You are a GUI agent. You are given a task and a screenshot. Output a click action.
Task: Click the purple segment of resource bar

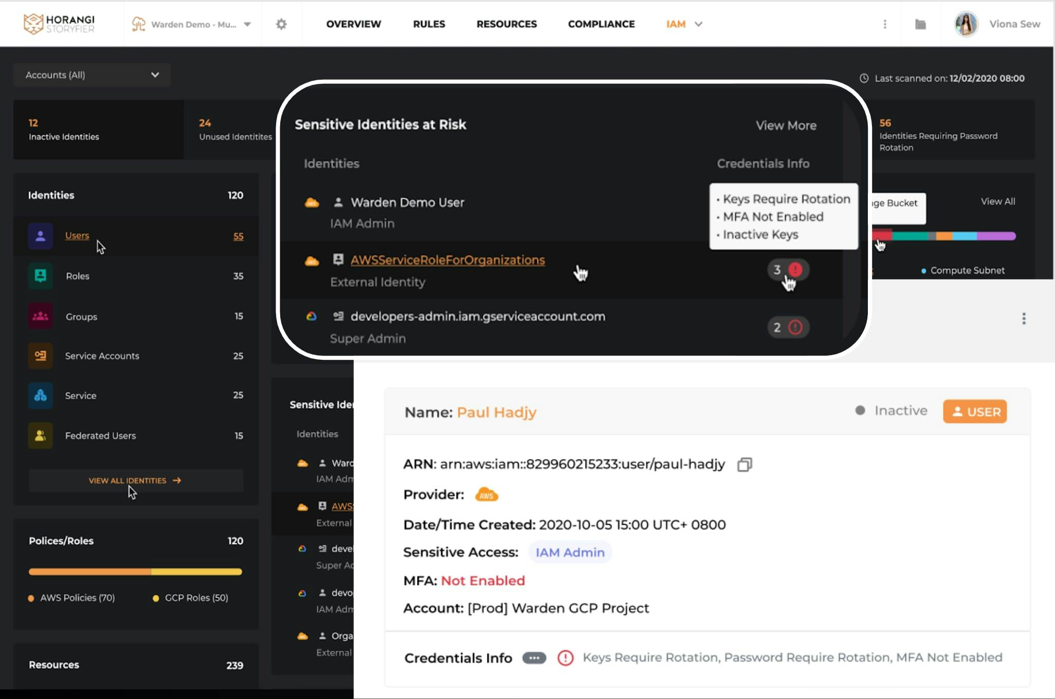pyautogui.click(x=996, y=236)
